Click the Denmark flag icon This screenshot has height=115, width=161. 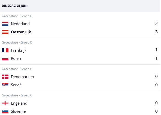coord(5,77)
